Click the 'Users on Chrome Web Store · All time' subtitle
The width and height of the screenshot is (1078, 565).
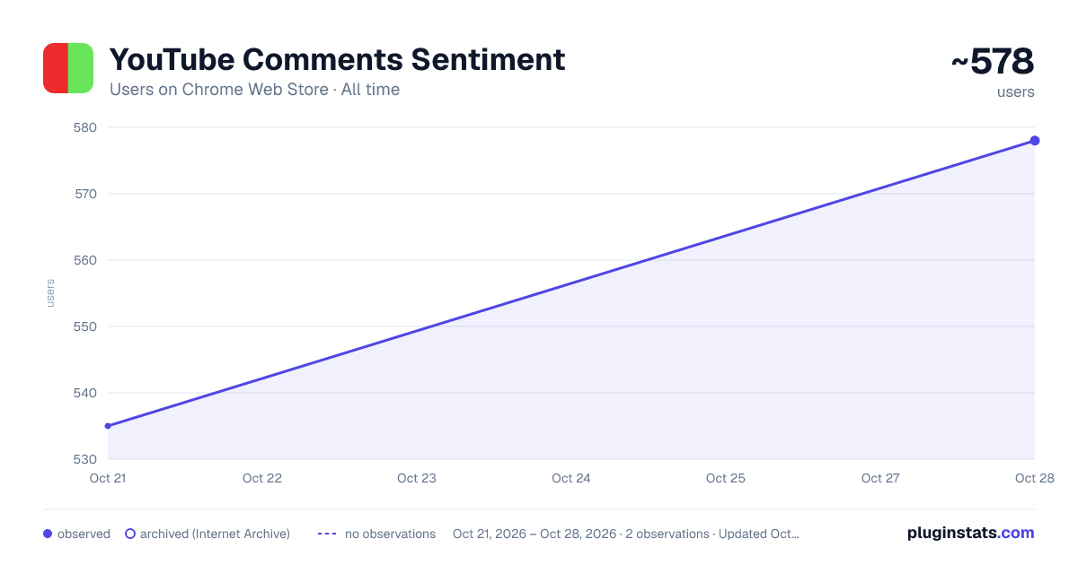pos(254,90)
